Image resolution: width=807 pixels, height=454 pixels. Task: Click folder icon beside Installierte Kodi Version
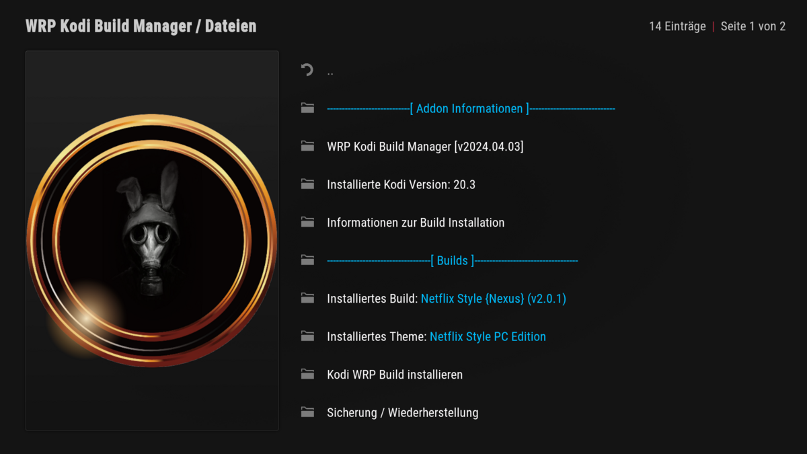click(307, 184)
